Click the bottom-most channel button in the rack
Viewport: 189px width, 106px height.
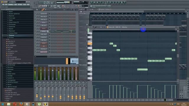(44, 52)
